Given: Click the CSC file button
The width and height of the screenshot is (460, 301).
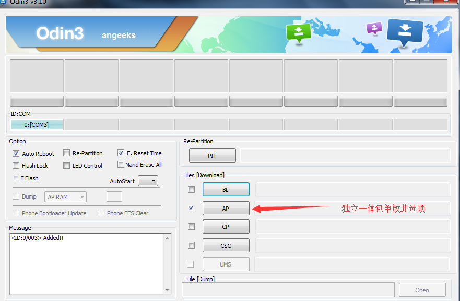Looking at the screenshot, I should coord(226,245).
